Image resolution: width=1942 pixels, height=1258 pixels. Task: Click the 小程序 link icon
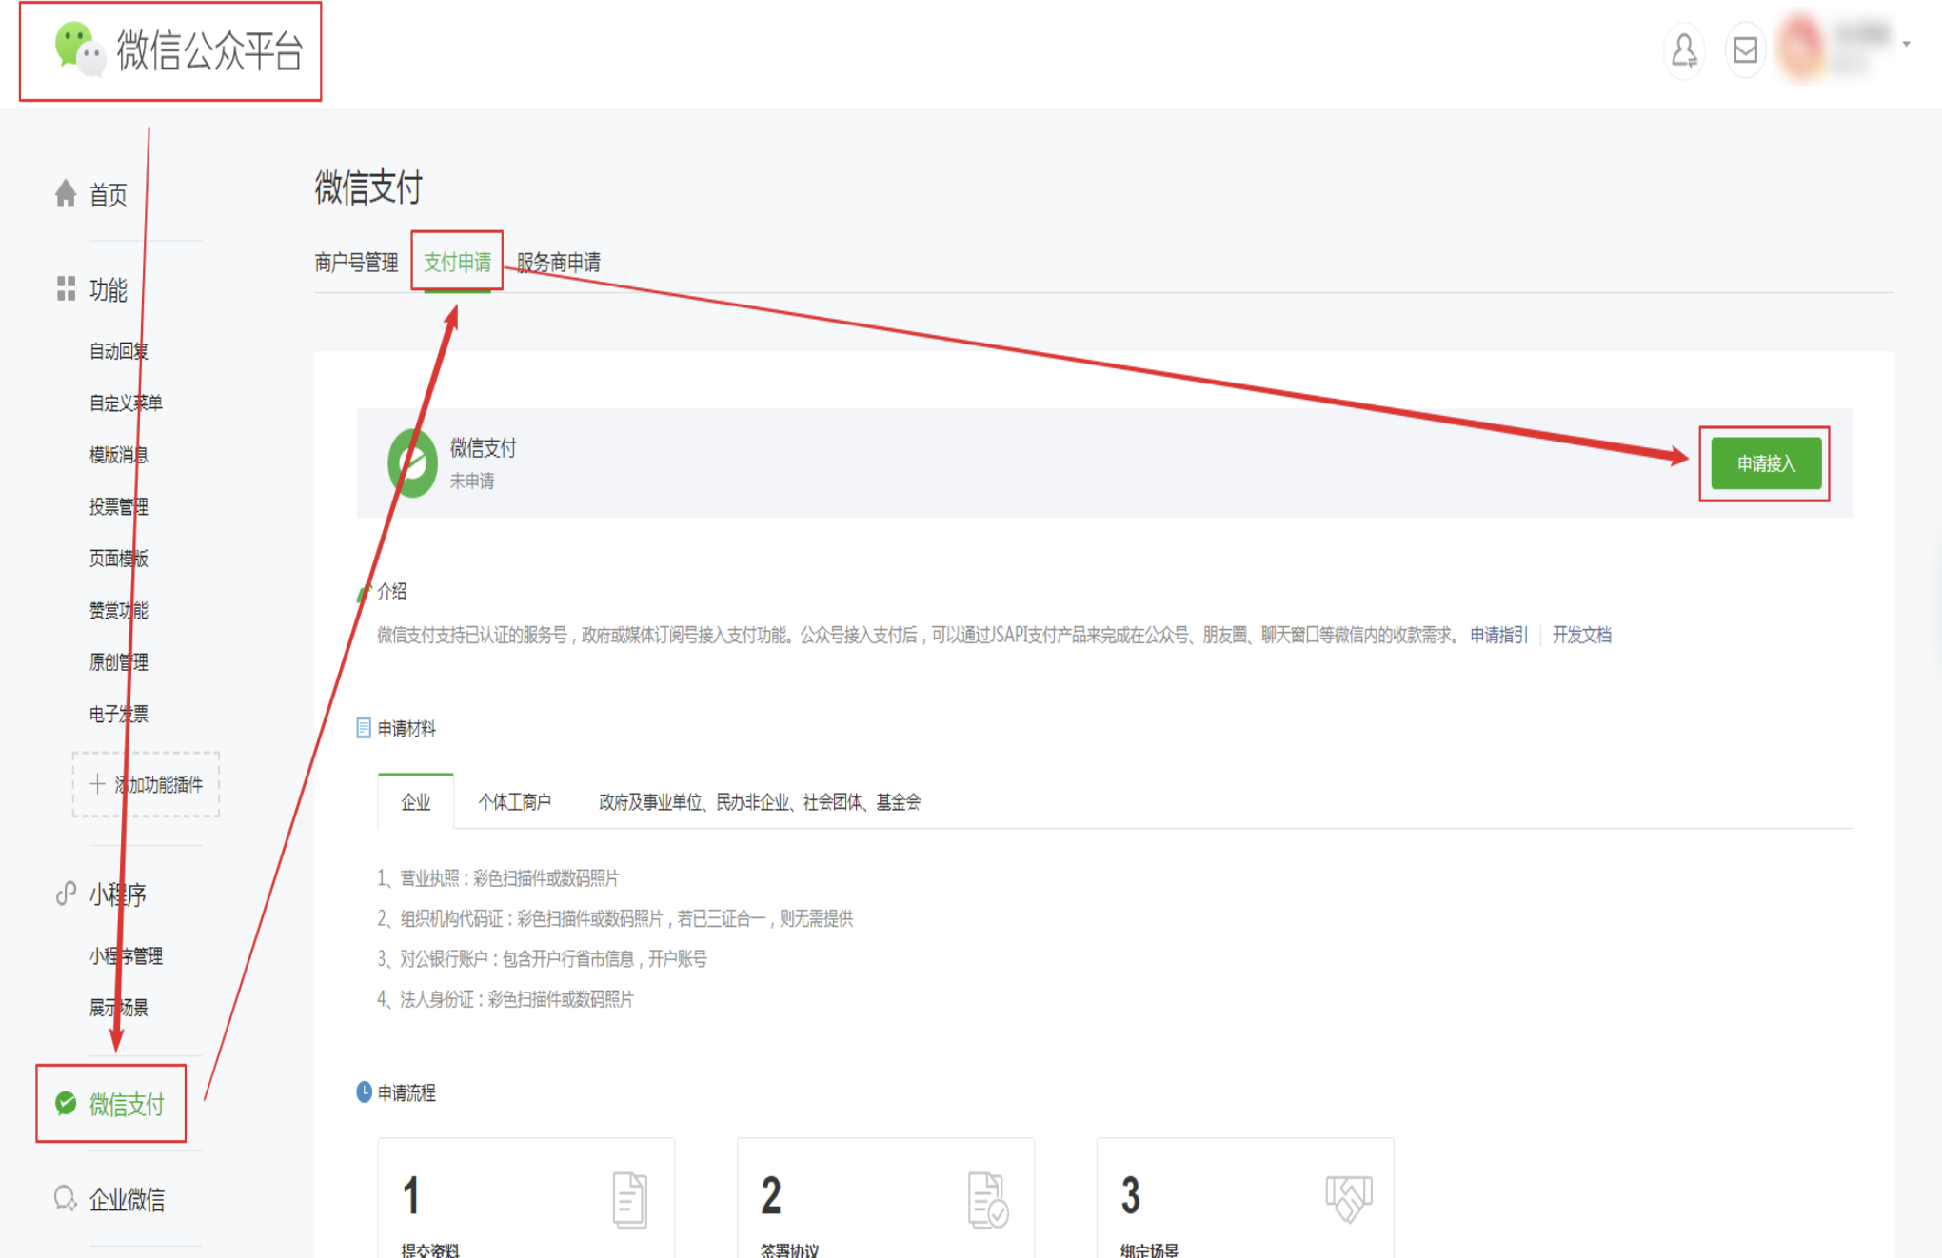[65, 894]
